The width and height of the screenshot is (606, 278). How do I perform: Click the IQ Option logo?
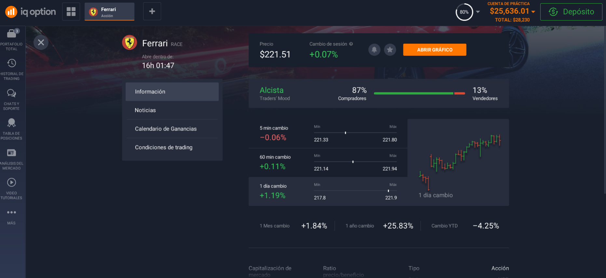30,12
